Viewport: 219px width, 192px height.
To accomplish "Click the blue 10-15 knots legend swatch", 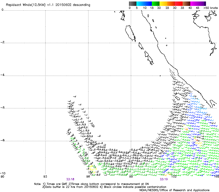I will tap(148, 4).
